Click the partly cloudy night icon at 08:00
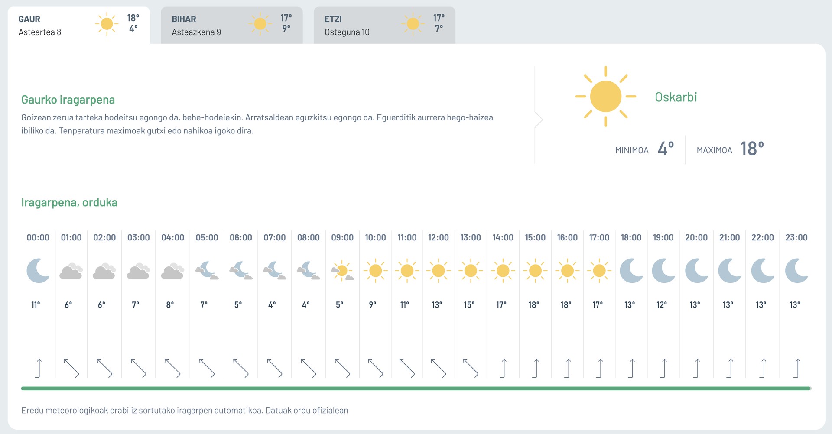 point(308,271)
